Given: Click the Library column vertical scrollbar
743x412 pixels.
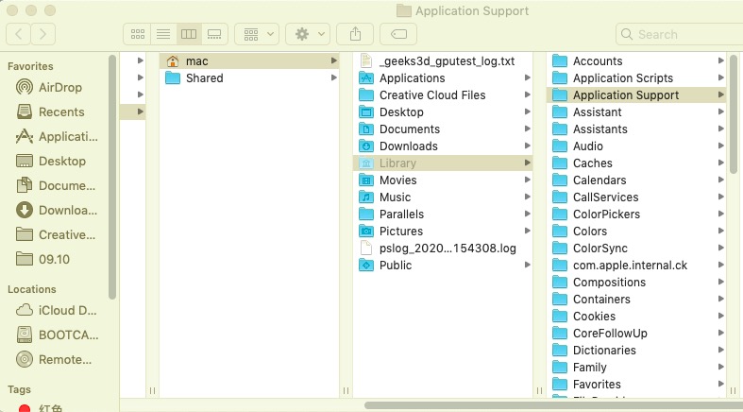Looking at the screenshot, I should tap(733, 114).
